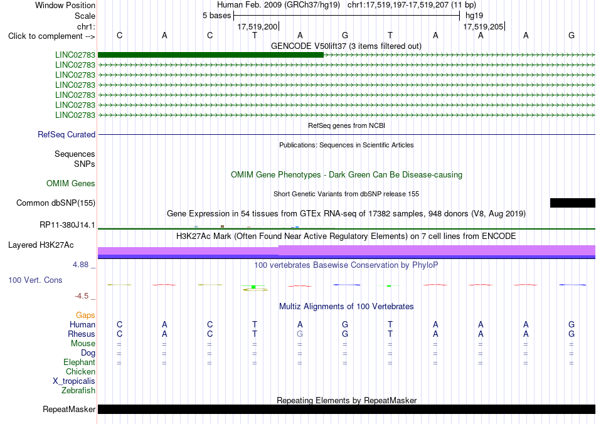This screenshot has width=596, height=424.
Task: Open the RefSeq Curated track label
Action: click(x=67, y=134)
